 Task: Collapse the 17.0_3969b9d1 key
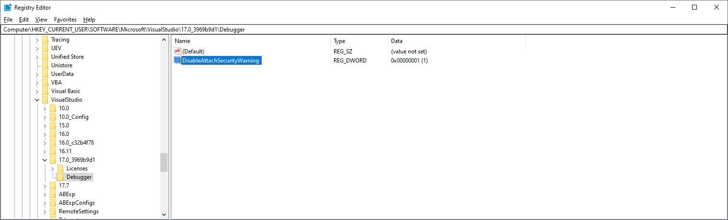tap(45, 160)
